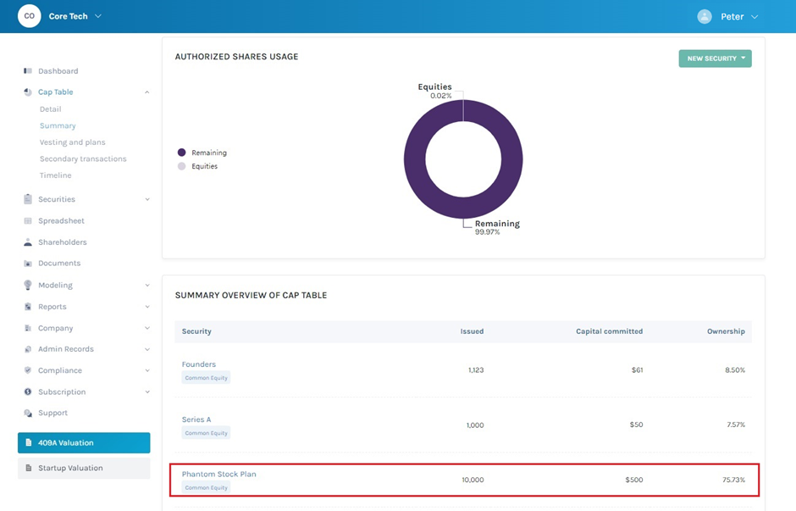Expand the Subscription submenu chevron
This screenshot has height=511, width=796.
(x=147, y=392)
